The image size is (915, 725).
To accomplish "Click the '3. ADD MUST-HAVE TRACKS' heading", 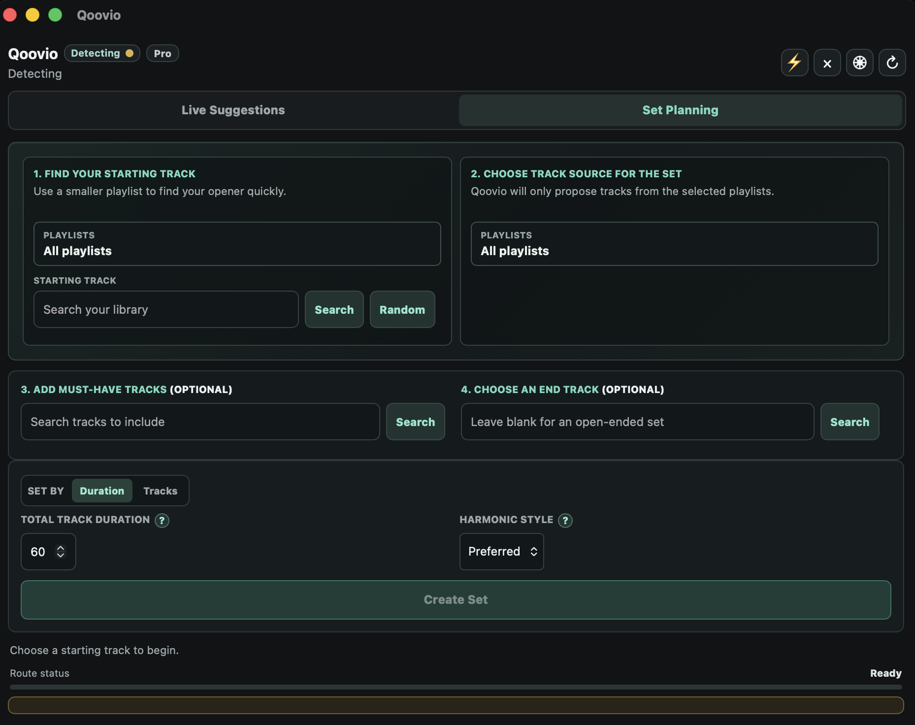I will 94,390.
